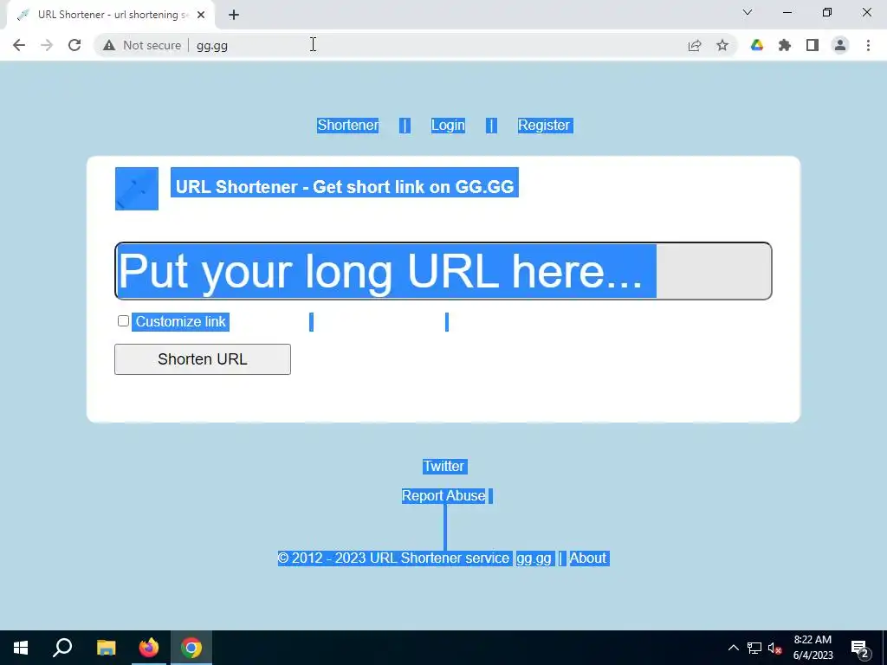Click the browser forward arrow
Viewport: 887px width, 665px height.
(x=47, y=45)
